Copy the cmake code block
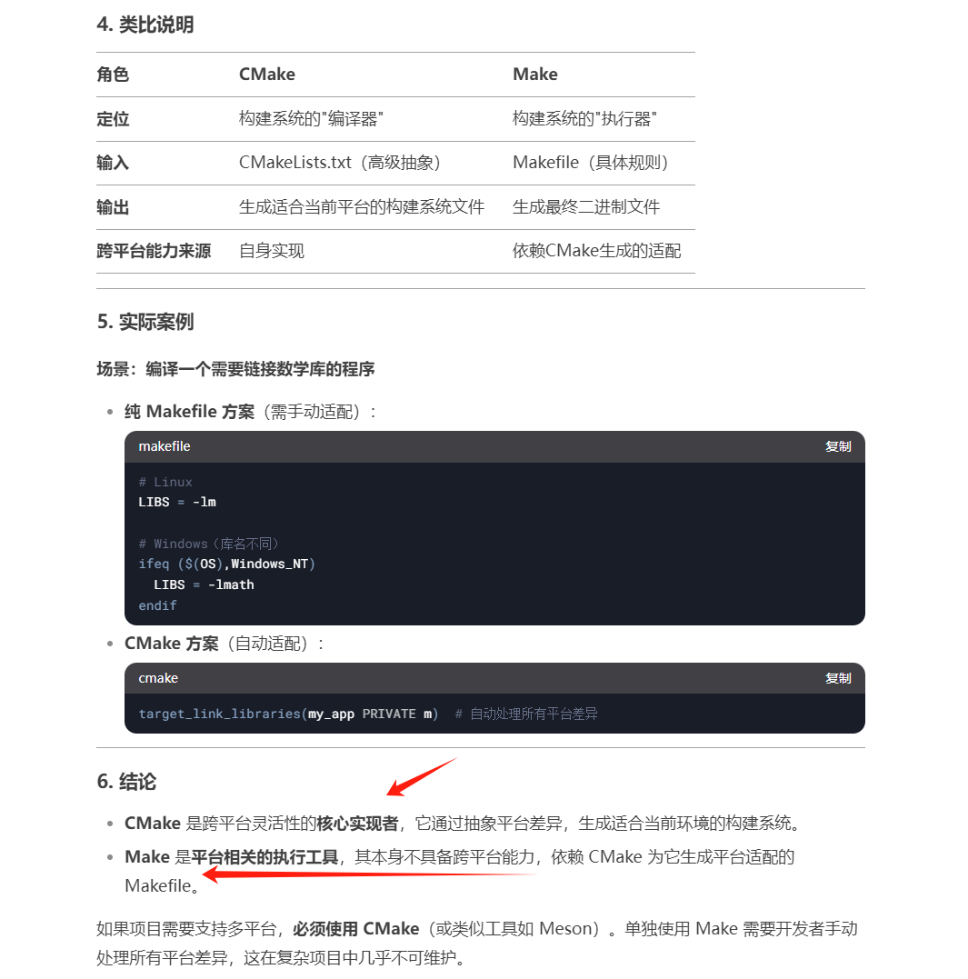Viewport: 968px width, 979px height. point(837,678)
